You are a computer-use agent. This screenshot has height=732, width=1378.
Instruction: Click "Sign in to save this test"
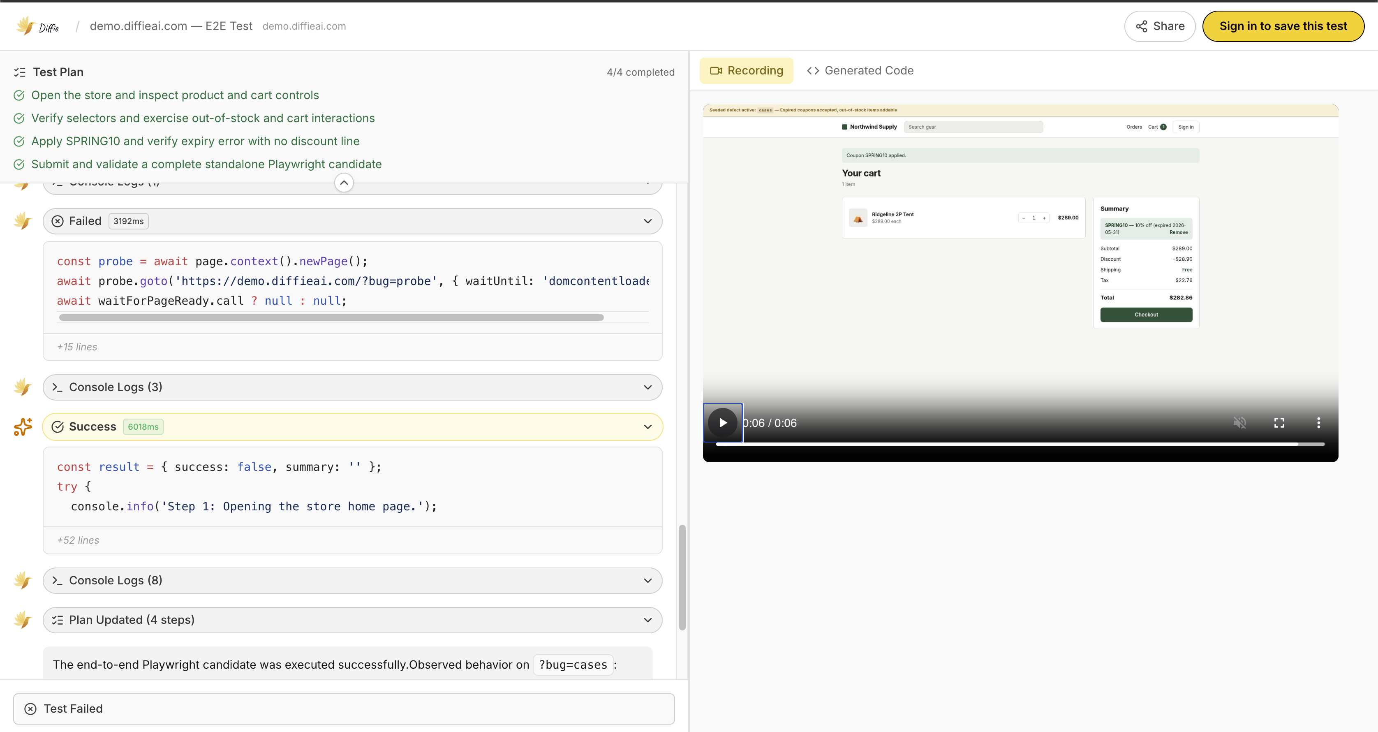point(1283,26)
